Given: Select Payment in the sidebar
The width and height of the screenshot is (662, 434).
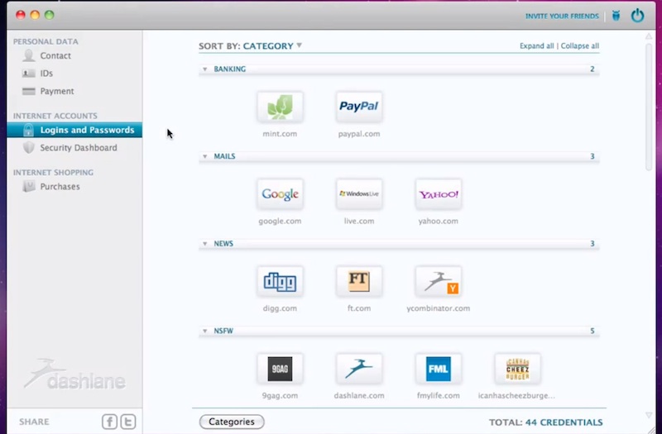Looking at the screenshot, I should click(x=57, y=91).
